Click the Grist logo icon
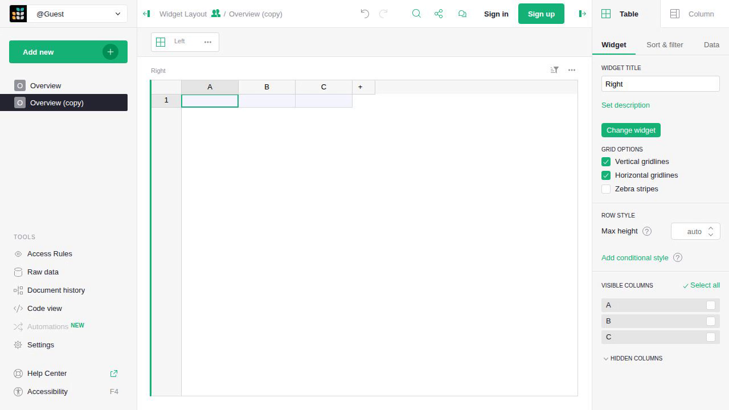The width and height of the screenshot is (729, 410). (18, 14)
